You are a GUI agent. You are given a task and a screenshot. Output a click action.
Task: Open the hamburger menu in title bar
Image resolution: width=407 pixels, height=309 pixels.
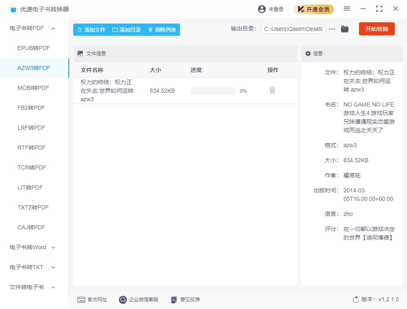click(347, 9)
